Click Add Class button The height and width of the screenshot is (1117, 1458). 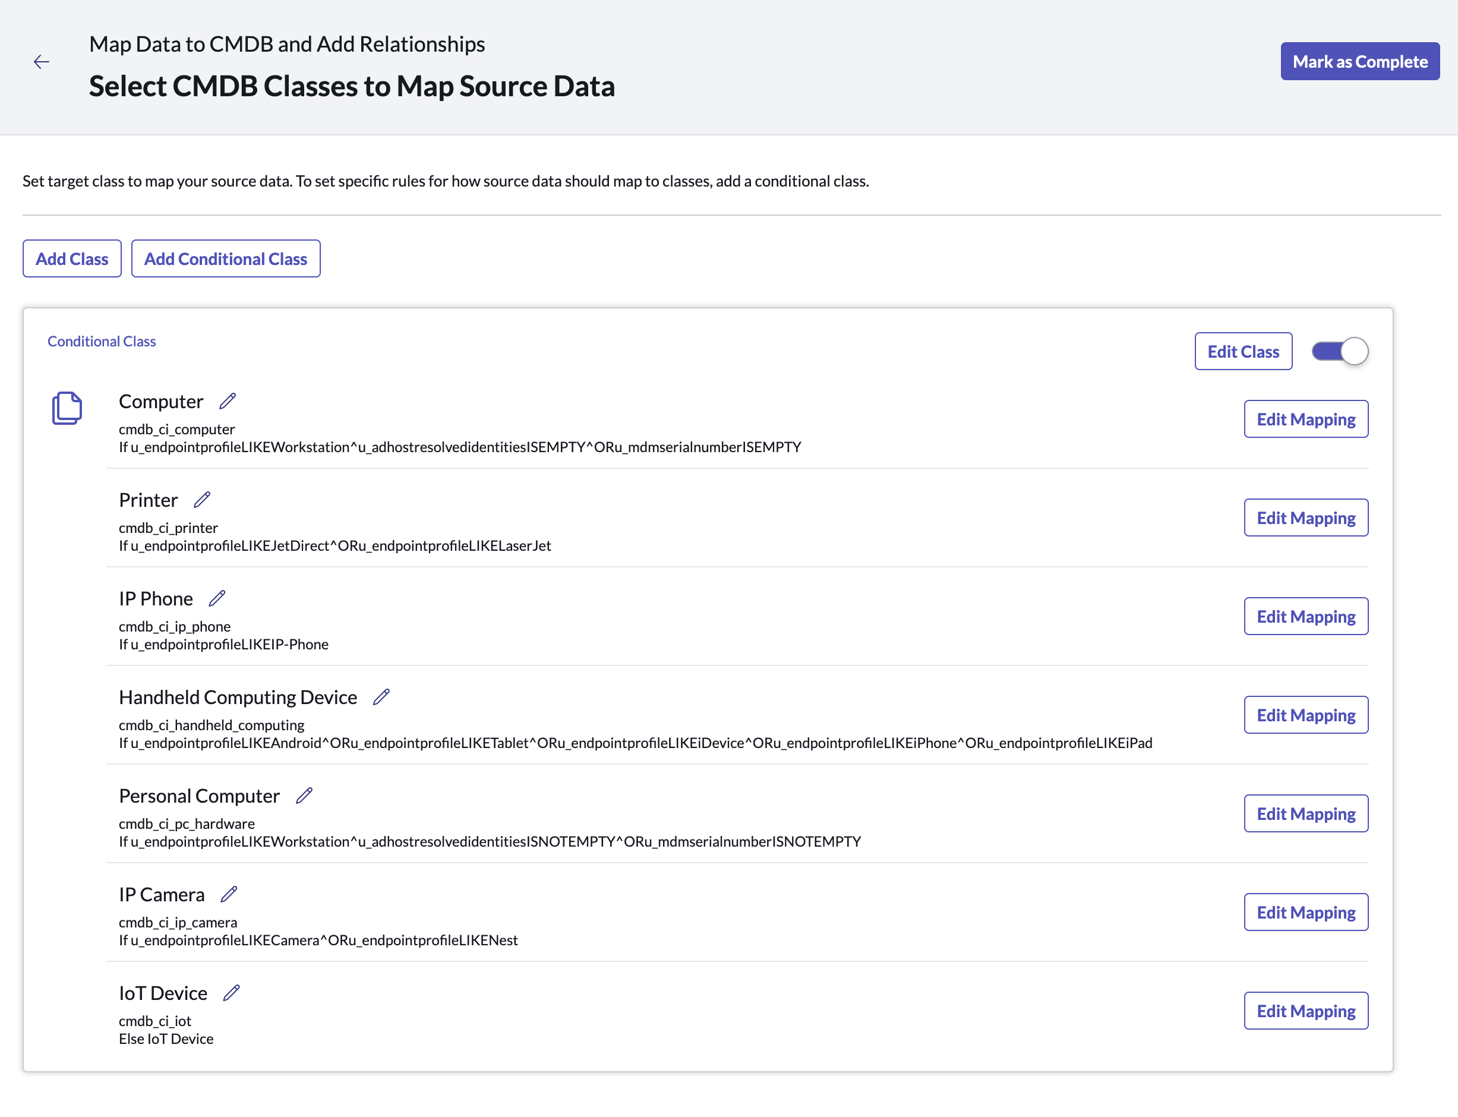pyautogui.click(x=72, y=258)
